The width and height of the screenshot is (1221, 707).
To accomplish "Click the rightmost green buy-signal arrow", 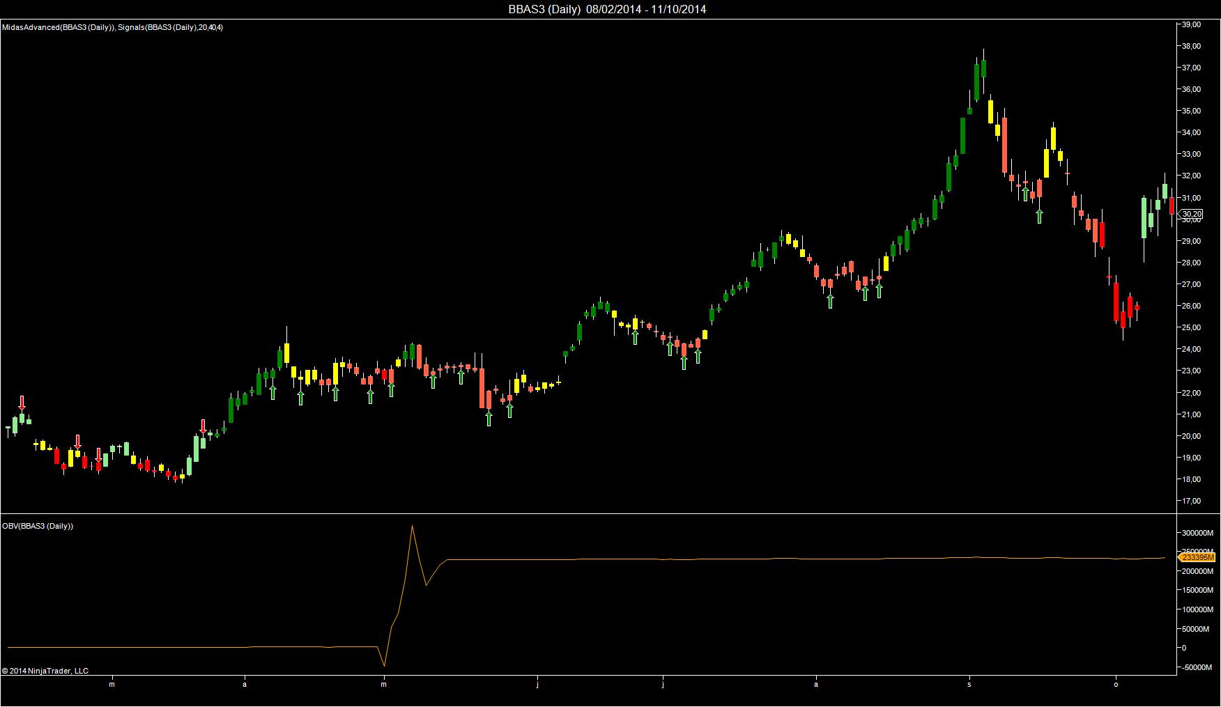I will [1039, 216].
